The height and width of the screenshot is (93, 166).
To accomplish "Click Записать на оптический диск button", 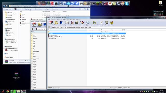I will (x=42, y=9).
